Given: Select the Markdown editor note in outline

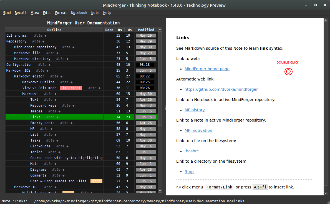Looking at the screenshot, I should pos(29,76).
